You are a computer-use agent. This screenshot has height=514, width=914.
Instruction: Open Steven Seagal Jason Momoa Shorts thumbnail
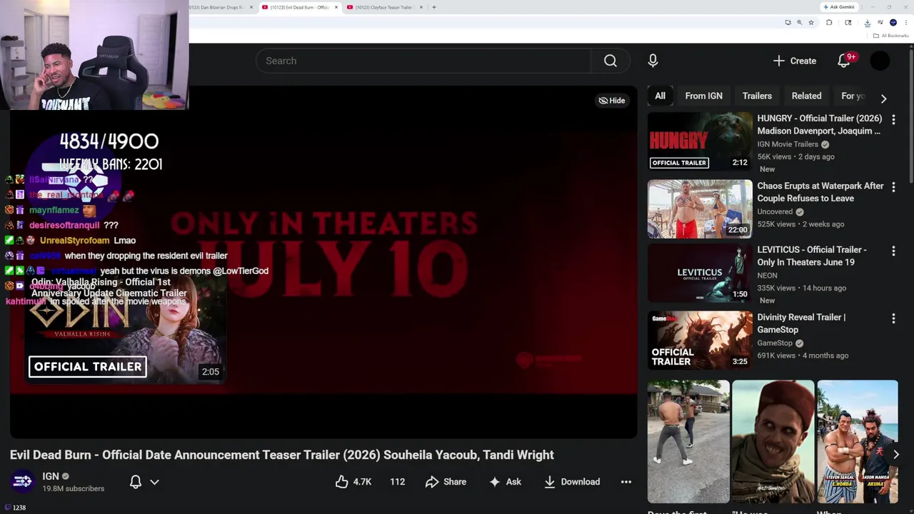(x=857, y=441)
